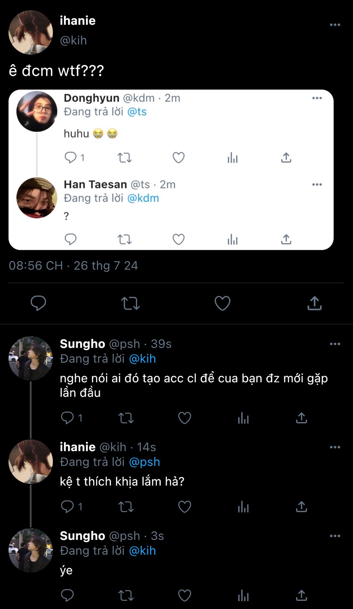Open @kih mention in Sungho's 39s tweet
353x609 pixels.
[143, 359]
